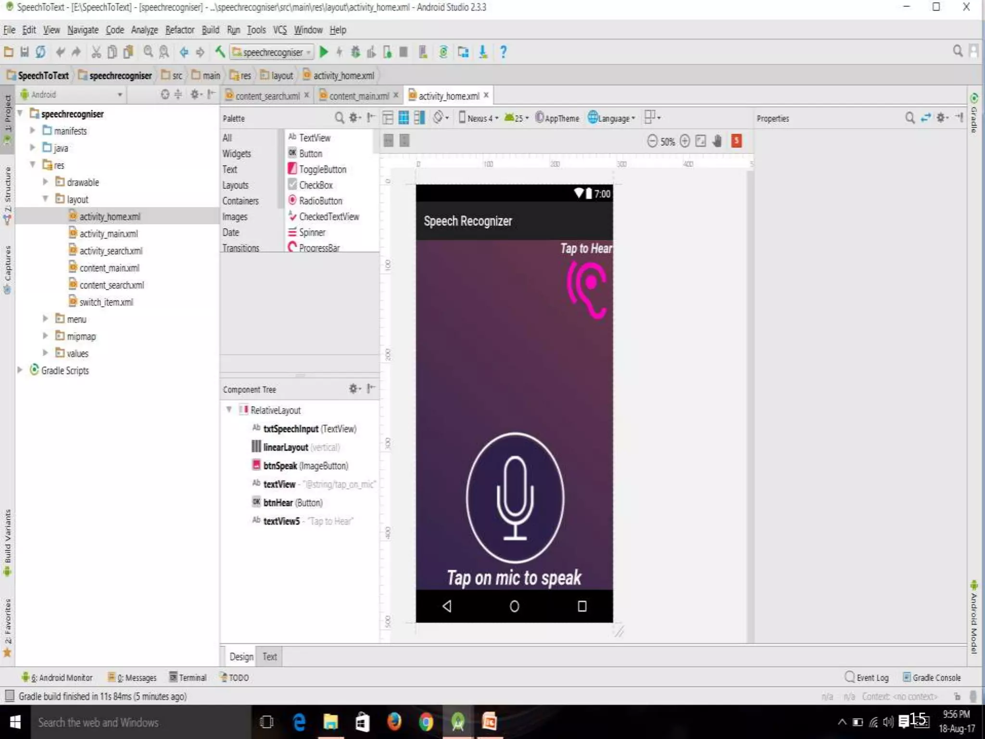Click the zoom in plus icon beside 50%
Viewport: 985px width, 739px height.
click(685, 141)
